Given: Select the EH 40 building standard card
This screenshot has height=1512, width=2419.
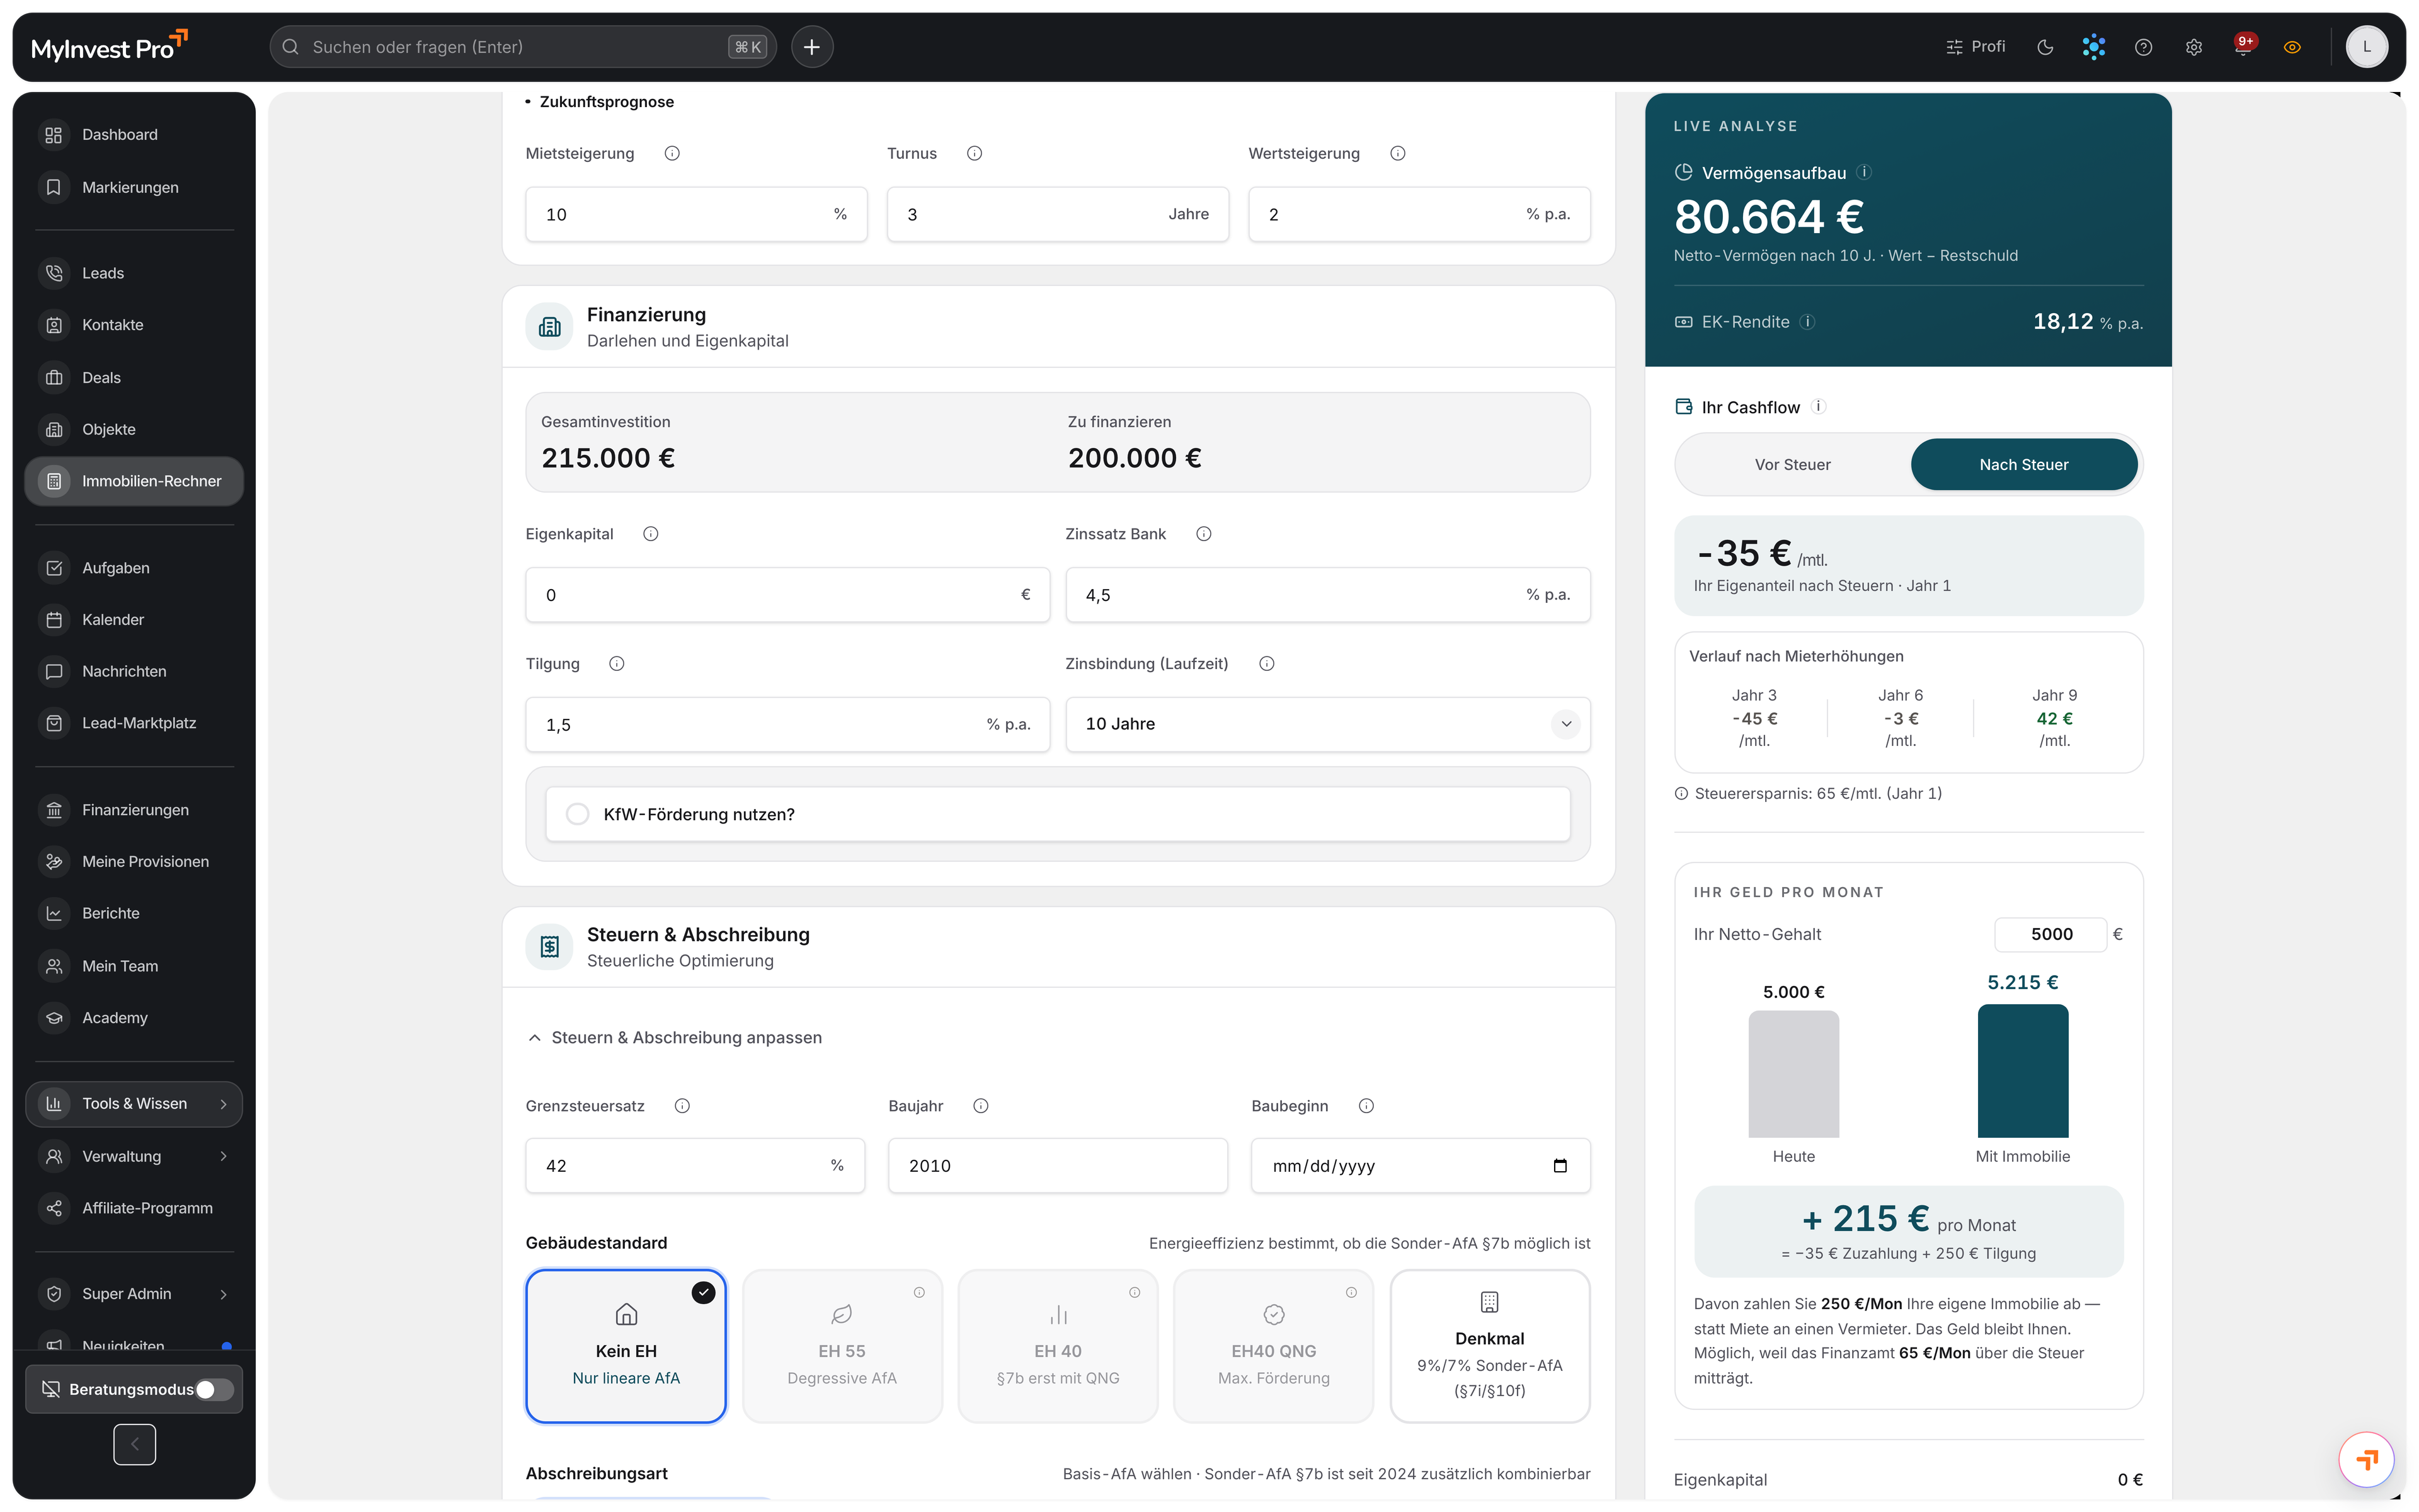Looking at the screenshot, I should pyautogui.click(x=1058, y=1346).
